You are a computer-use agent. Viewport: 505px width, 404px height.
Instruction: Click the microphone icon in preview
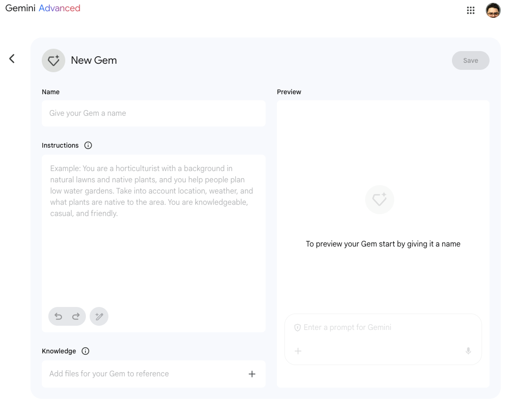pyautogui.click(x=468, y=351)
